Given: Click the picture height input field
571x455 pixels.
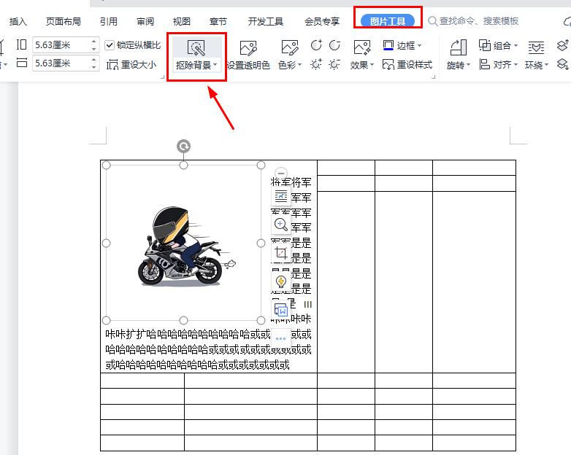Looking at the screenshot, I should tap(61, 45).
